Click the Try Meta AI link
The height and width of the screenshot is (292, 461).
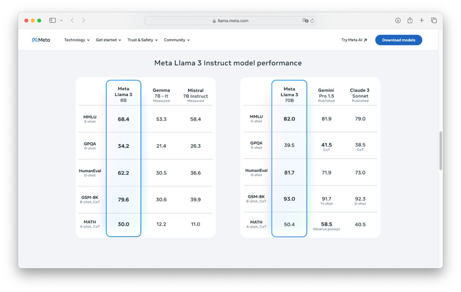(354, 40)
